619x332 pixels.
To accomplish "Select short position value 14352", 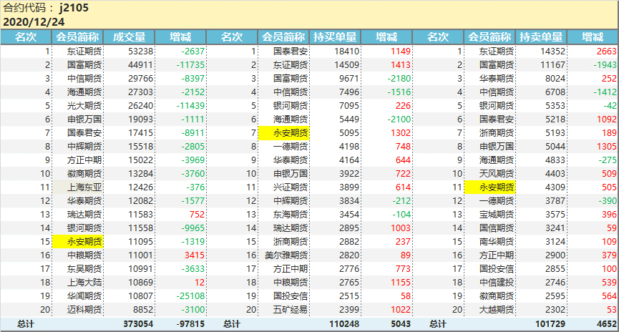I will 552,52.
